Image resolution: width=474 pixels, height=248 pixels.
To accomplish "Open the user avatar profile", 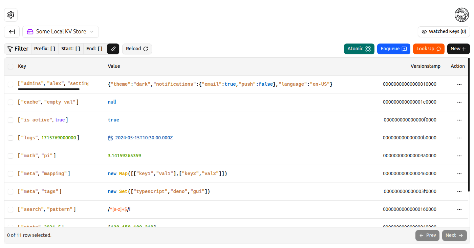I will click(462, 15).
